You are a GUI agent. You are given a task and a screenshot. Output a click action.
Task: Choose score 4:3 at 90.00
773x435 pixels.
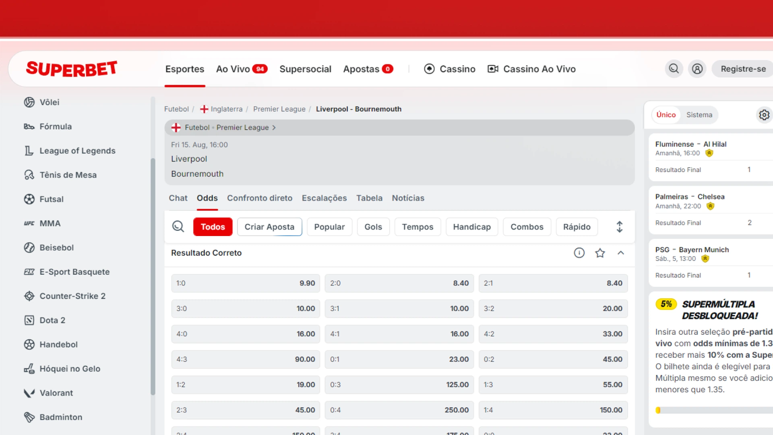click(x=246, y=359)
